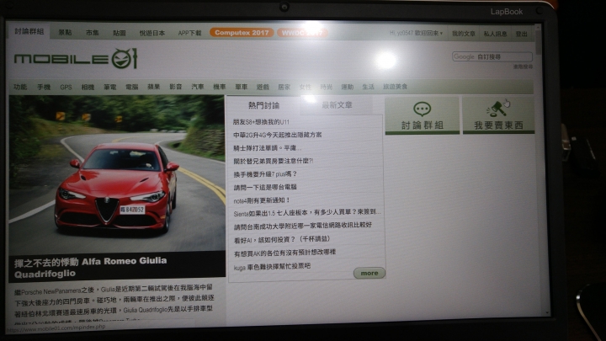
Task: Open the 旅遊美食 category menu
Action: pos(395,87)
